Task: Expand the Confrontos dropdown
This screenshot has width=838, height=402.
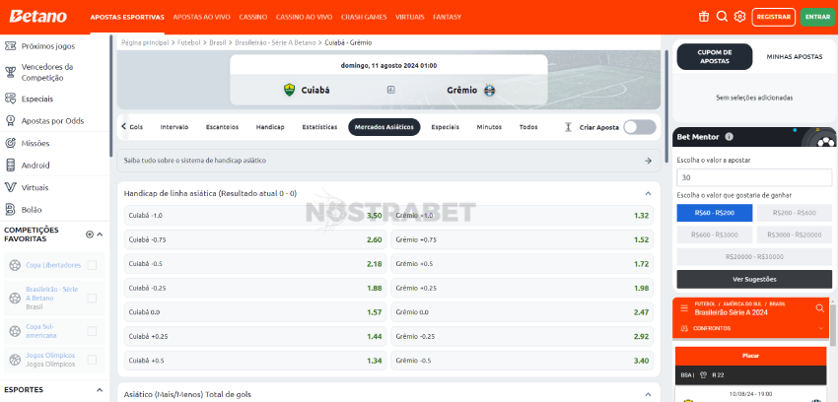Action: [821, 328]
